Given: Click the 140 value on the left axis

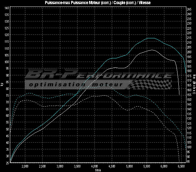Looking at the screenshot, I should click(6, 8).
